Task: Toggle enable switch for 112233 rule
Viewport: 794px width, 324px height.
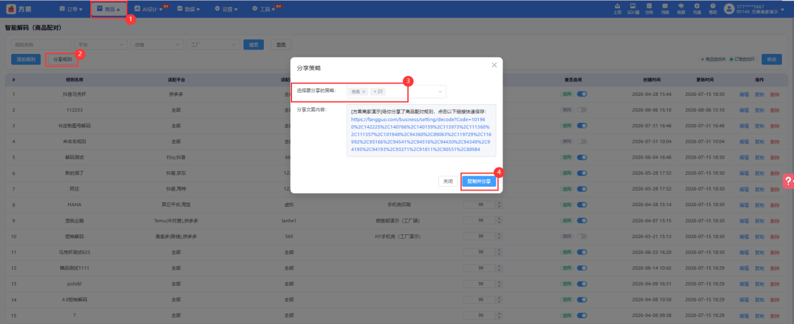Action: click(582, 110)
